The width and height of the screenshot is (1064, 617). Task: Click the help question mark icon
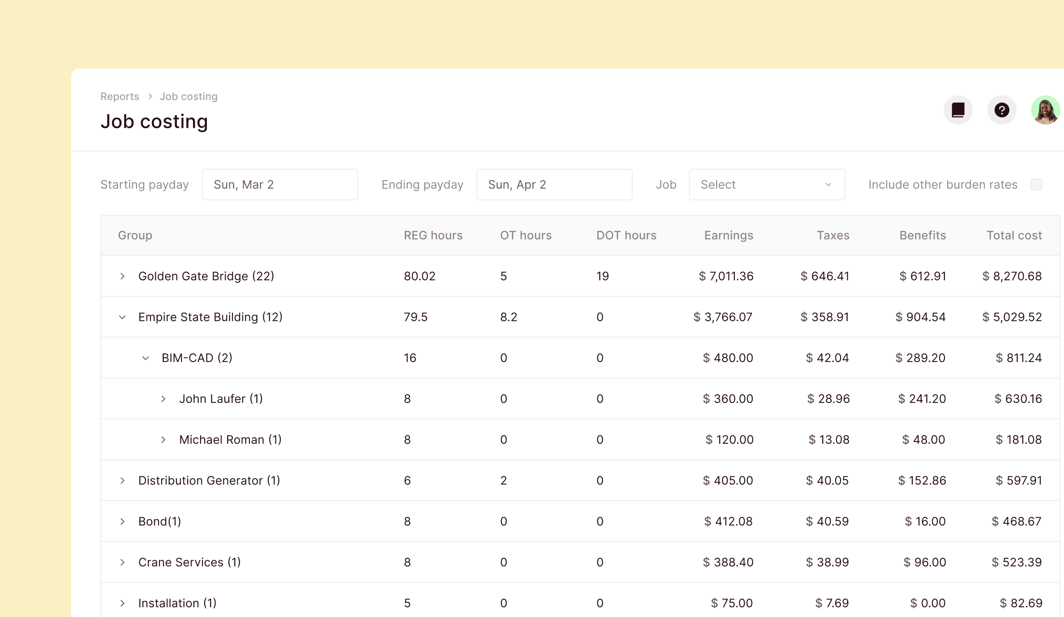point(1002,110)
